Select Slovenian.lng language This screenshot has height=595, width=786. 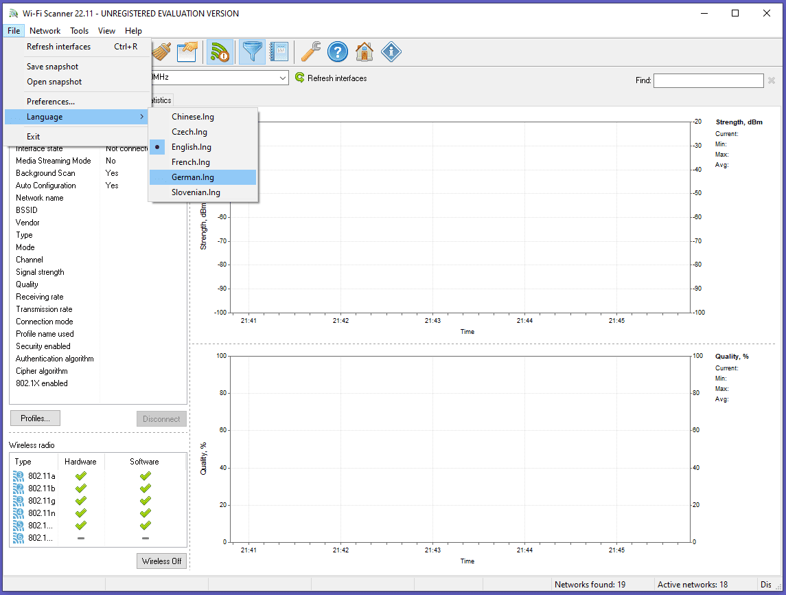tap(203, 192)
